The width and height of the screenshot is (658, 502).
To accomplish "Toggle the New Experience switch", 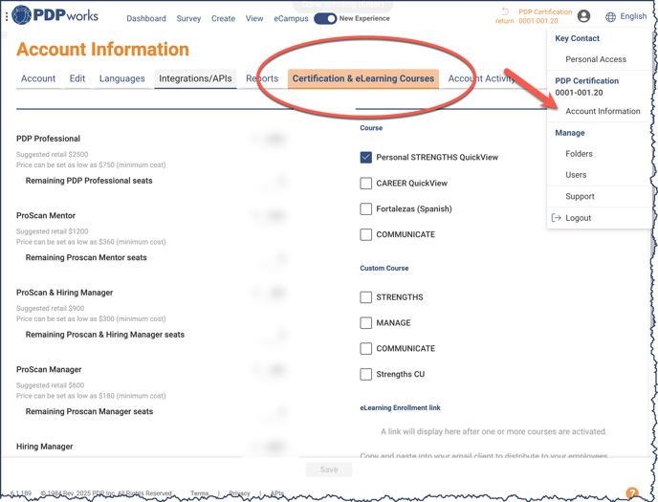I will pyautogui.click(x=325, y=18).
